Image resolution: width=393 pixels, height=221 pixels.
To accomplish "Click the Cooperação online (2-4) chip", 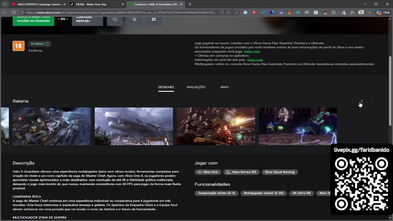I will point(216,193).
